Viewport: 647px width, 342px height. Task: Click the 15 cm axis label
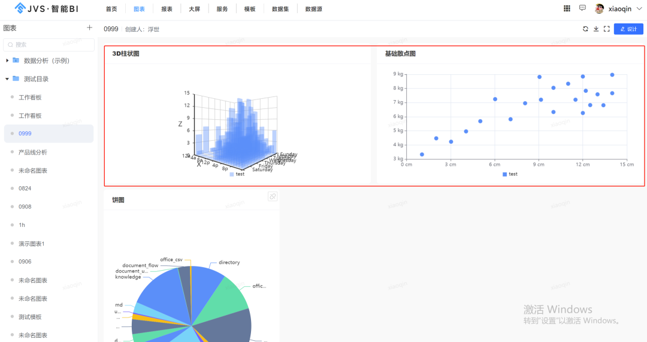(627, 164)
